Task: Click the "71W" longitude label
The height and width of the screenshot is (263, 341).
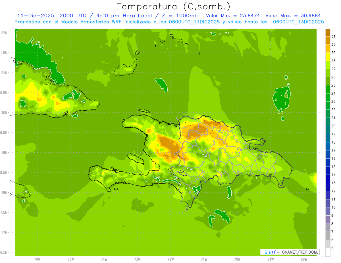Action: click(x=204, y=259)
